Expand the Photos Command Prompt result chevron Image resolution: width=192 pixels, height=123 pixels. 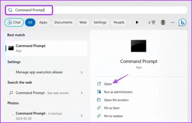(82, 116)
